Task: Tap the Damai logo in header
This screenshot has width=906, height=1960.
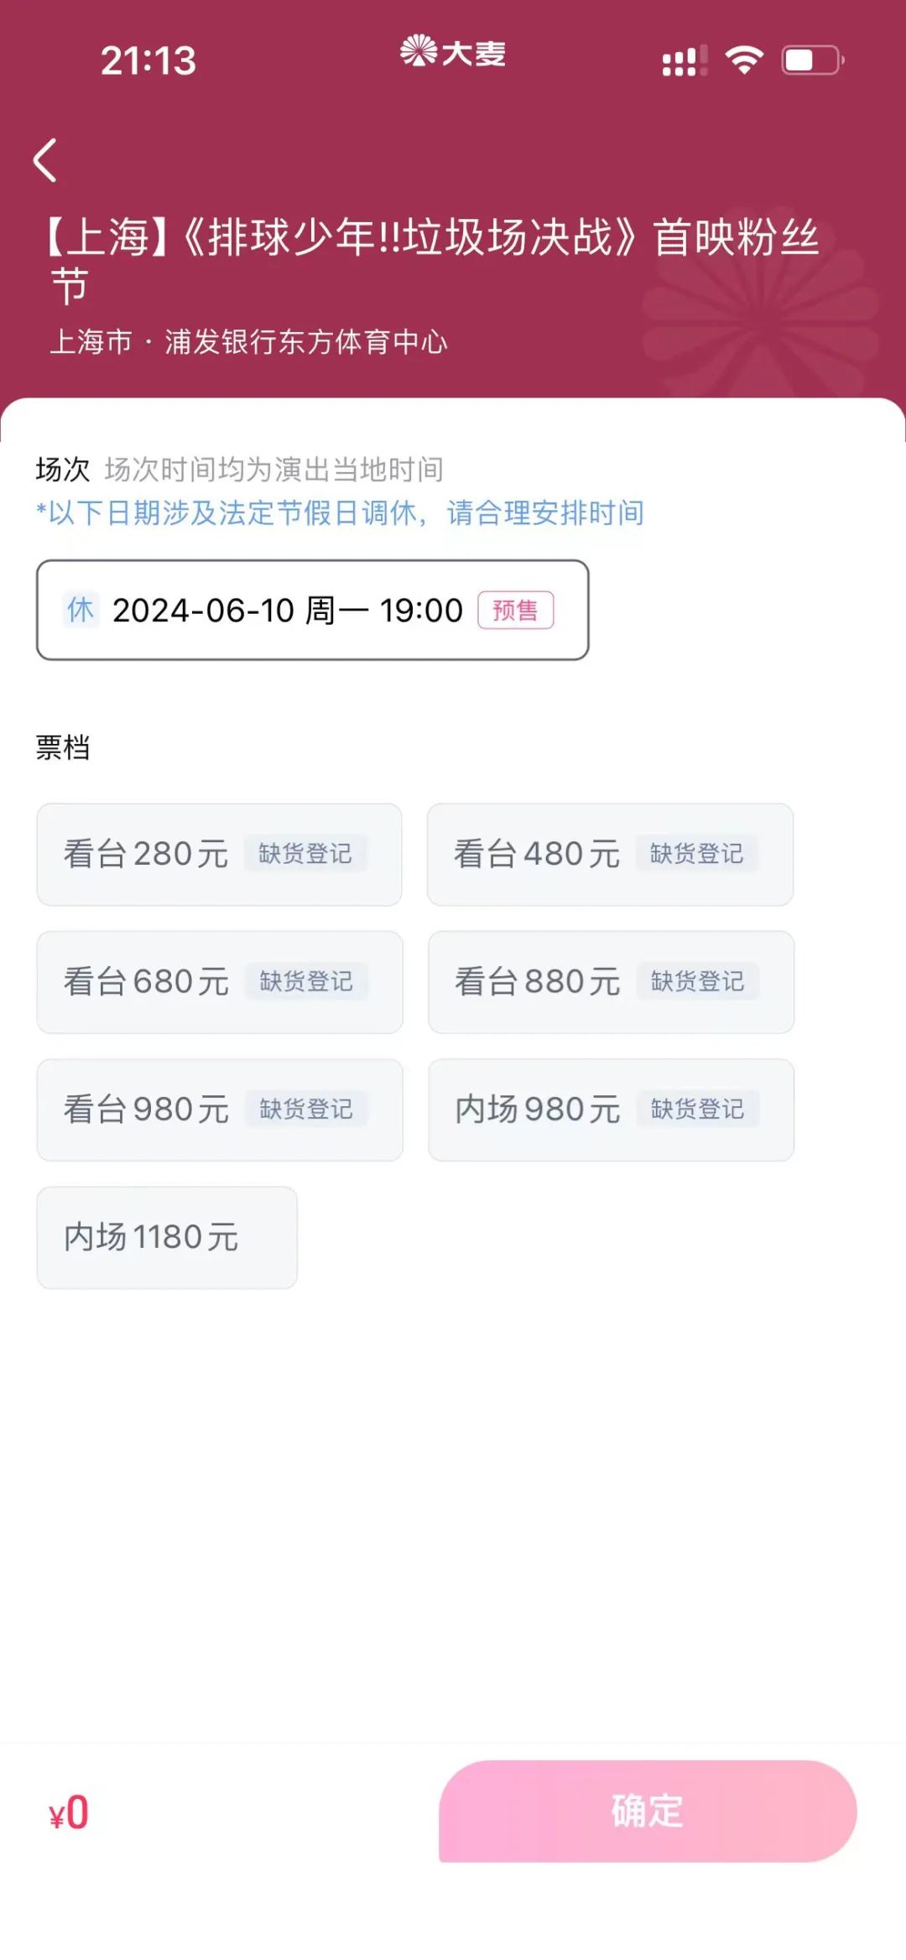Action: [453, 54]
